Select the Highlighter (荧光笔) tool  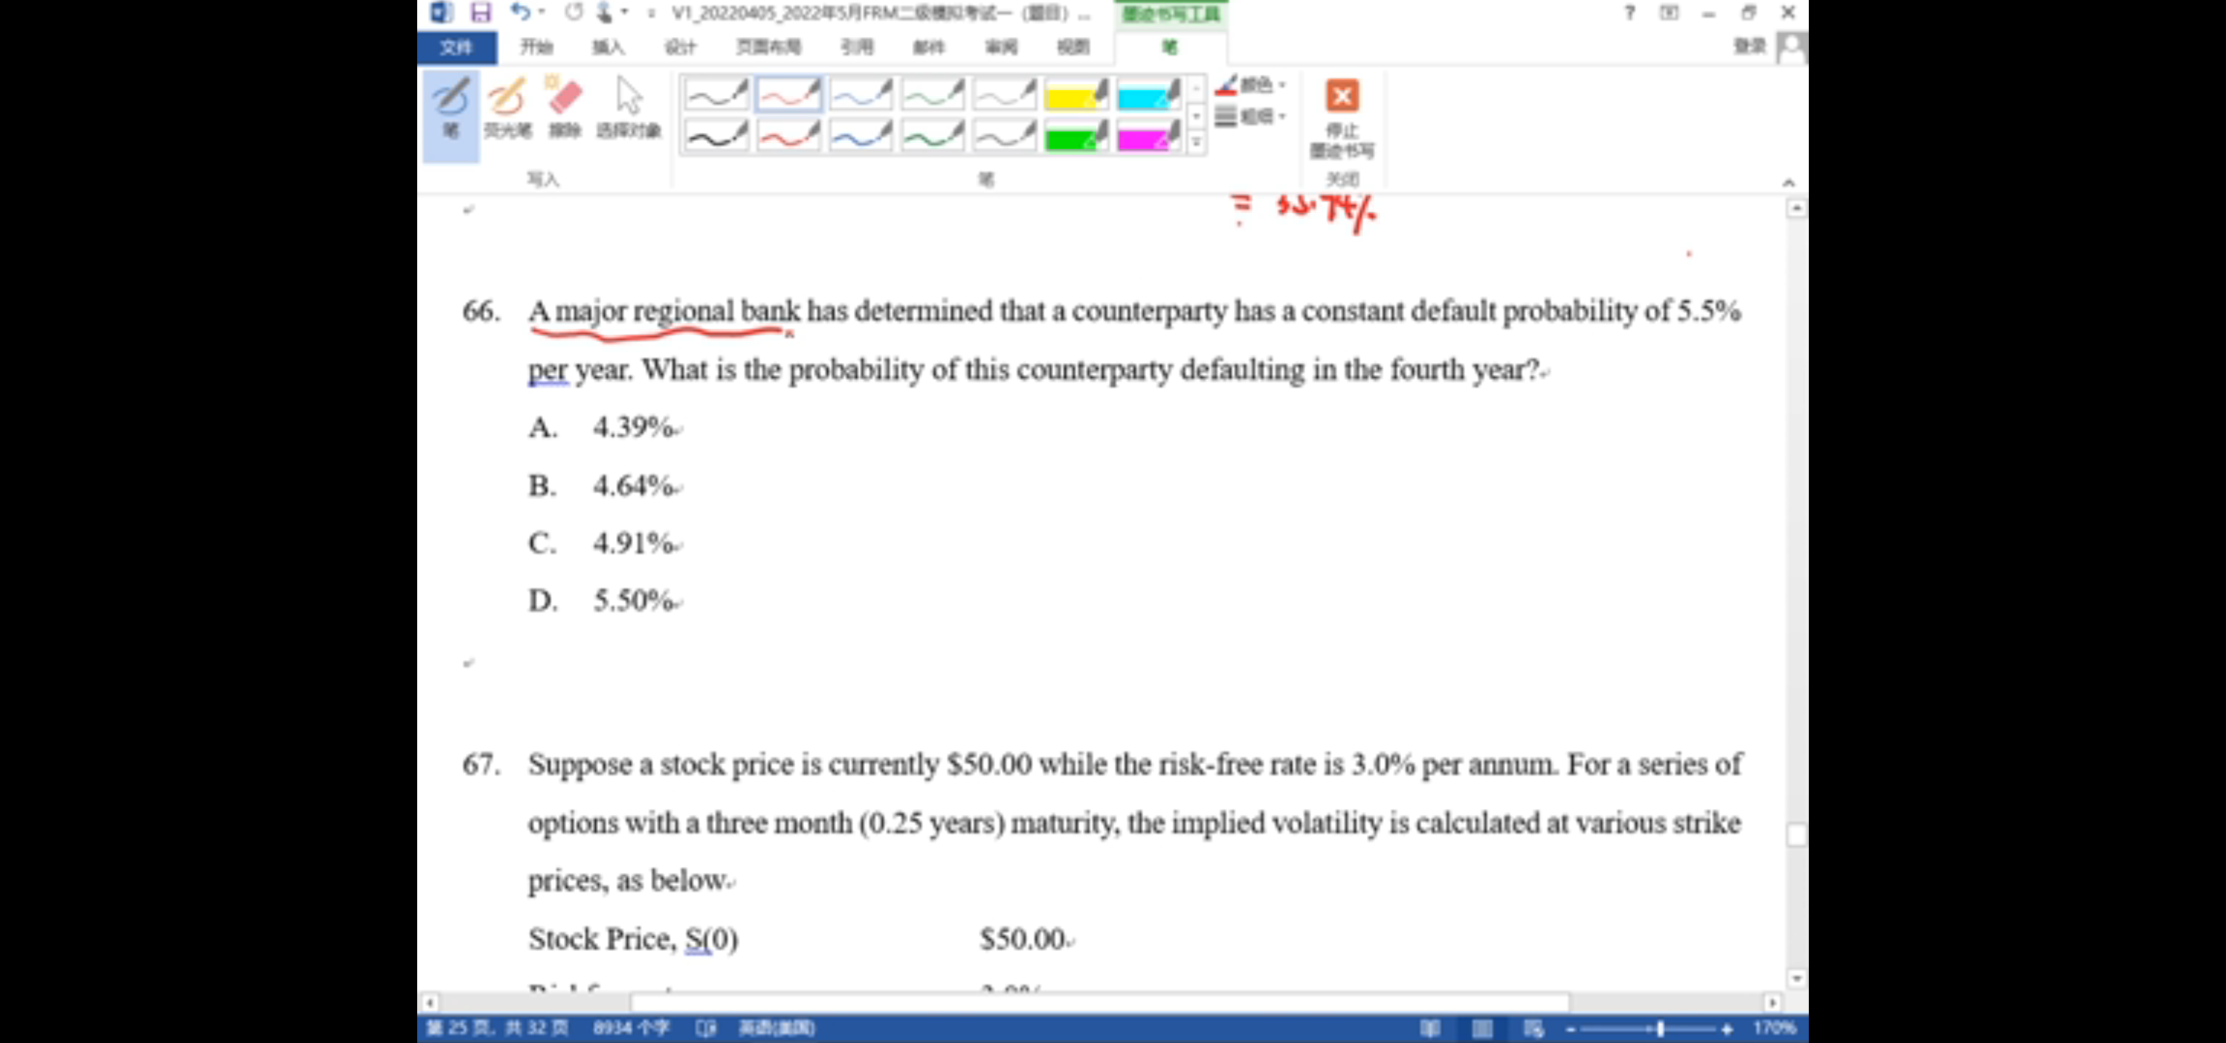tap(507, 109)
